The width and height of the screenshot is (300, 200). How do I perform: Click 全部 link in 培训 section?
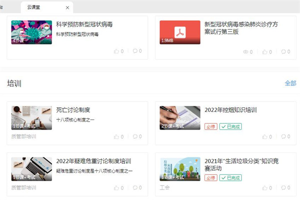point(290,83)
